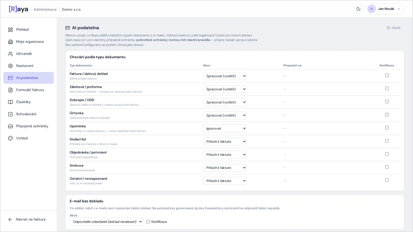Image resolution: width=413 pixels, height=232 pixels.
Task: Open Nastavení gear icon in sidebar
Action: (10, 66)
